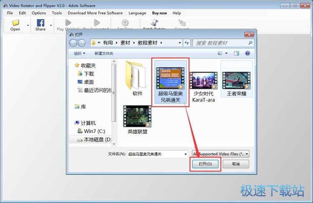Select Win7 (C:) drive

91,131
